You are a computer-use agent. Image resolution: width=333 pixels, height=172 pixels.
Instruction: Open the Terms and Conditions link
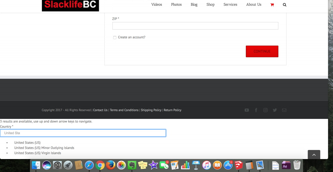click(x=124, y=110)
